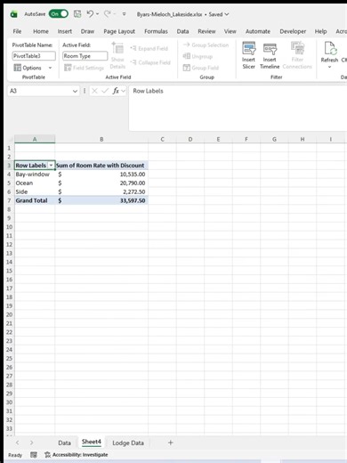Open the View tab
The image size is (347, 463).
[230, 31]
